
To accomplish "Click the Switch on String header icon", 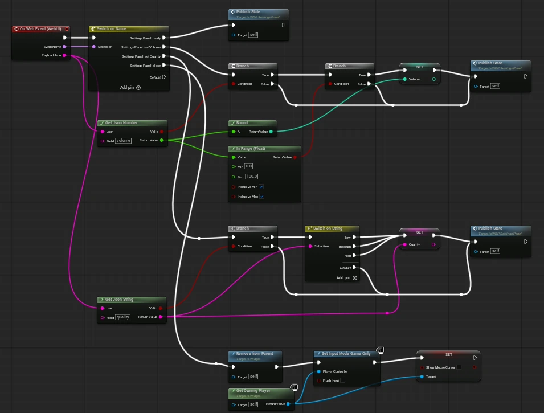I will tap(309, 228).
